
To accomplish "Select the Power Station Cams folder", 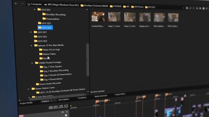I will pyautogui.click(x=43, y=88).
